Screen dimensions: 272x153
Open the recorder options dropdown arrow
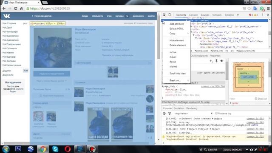coord(247,150)
